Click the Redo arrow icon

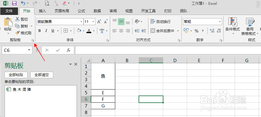[x=35, y=3]
